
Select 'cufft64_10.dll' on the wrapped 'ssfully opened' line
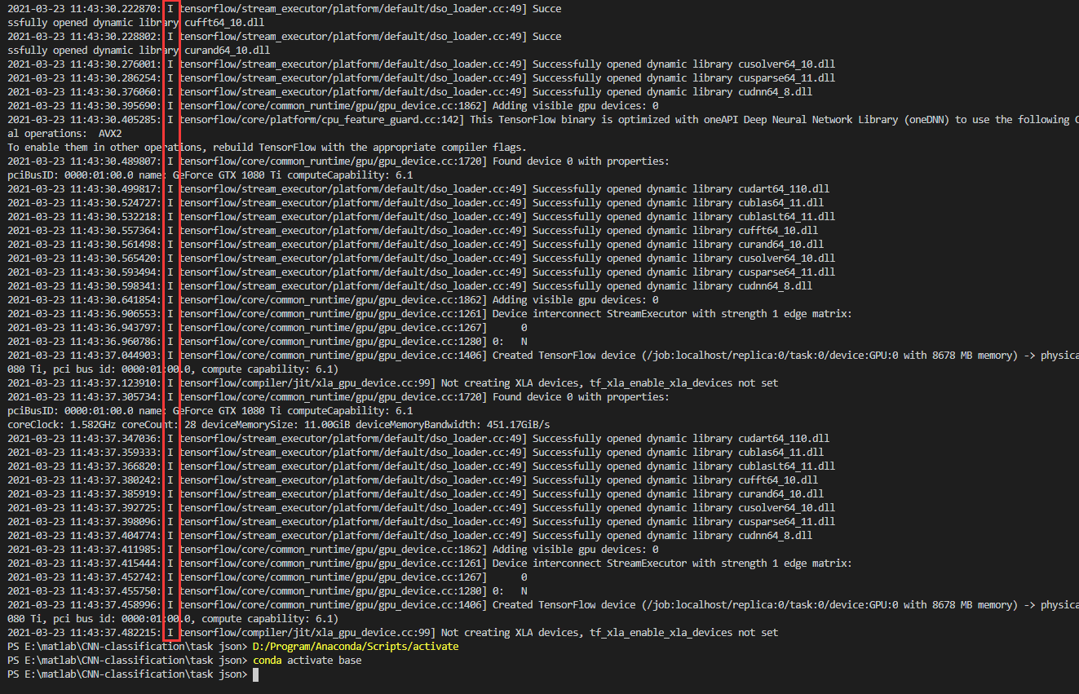tap(224, 23)
